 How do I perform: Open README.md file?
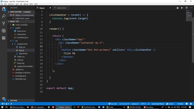pos(21,79)
